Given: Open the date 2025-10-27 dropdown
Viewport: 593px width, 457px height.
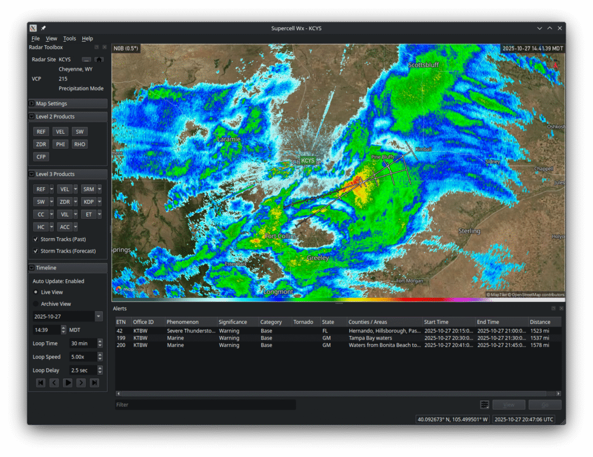Looking at the screenshot, I should (x=98, y=317).
